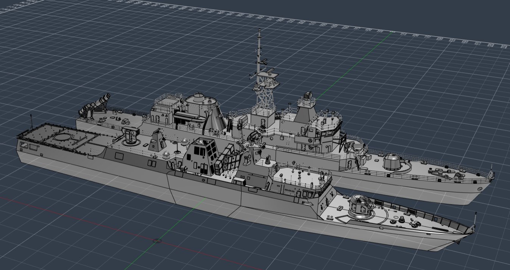Select the red axis line on the grid
Viewport: 510px width, 270px height.
[131, 233]
